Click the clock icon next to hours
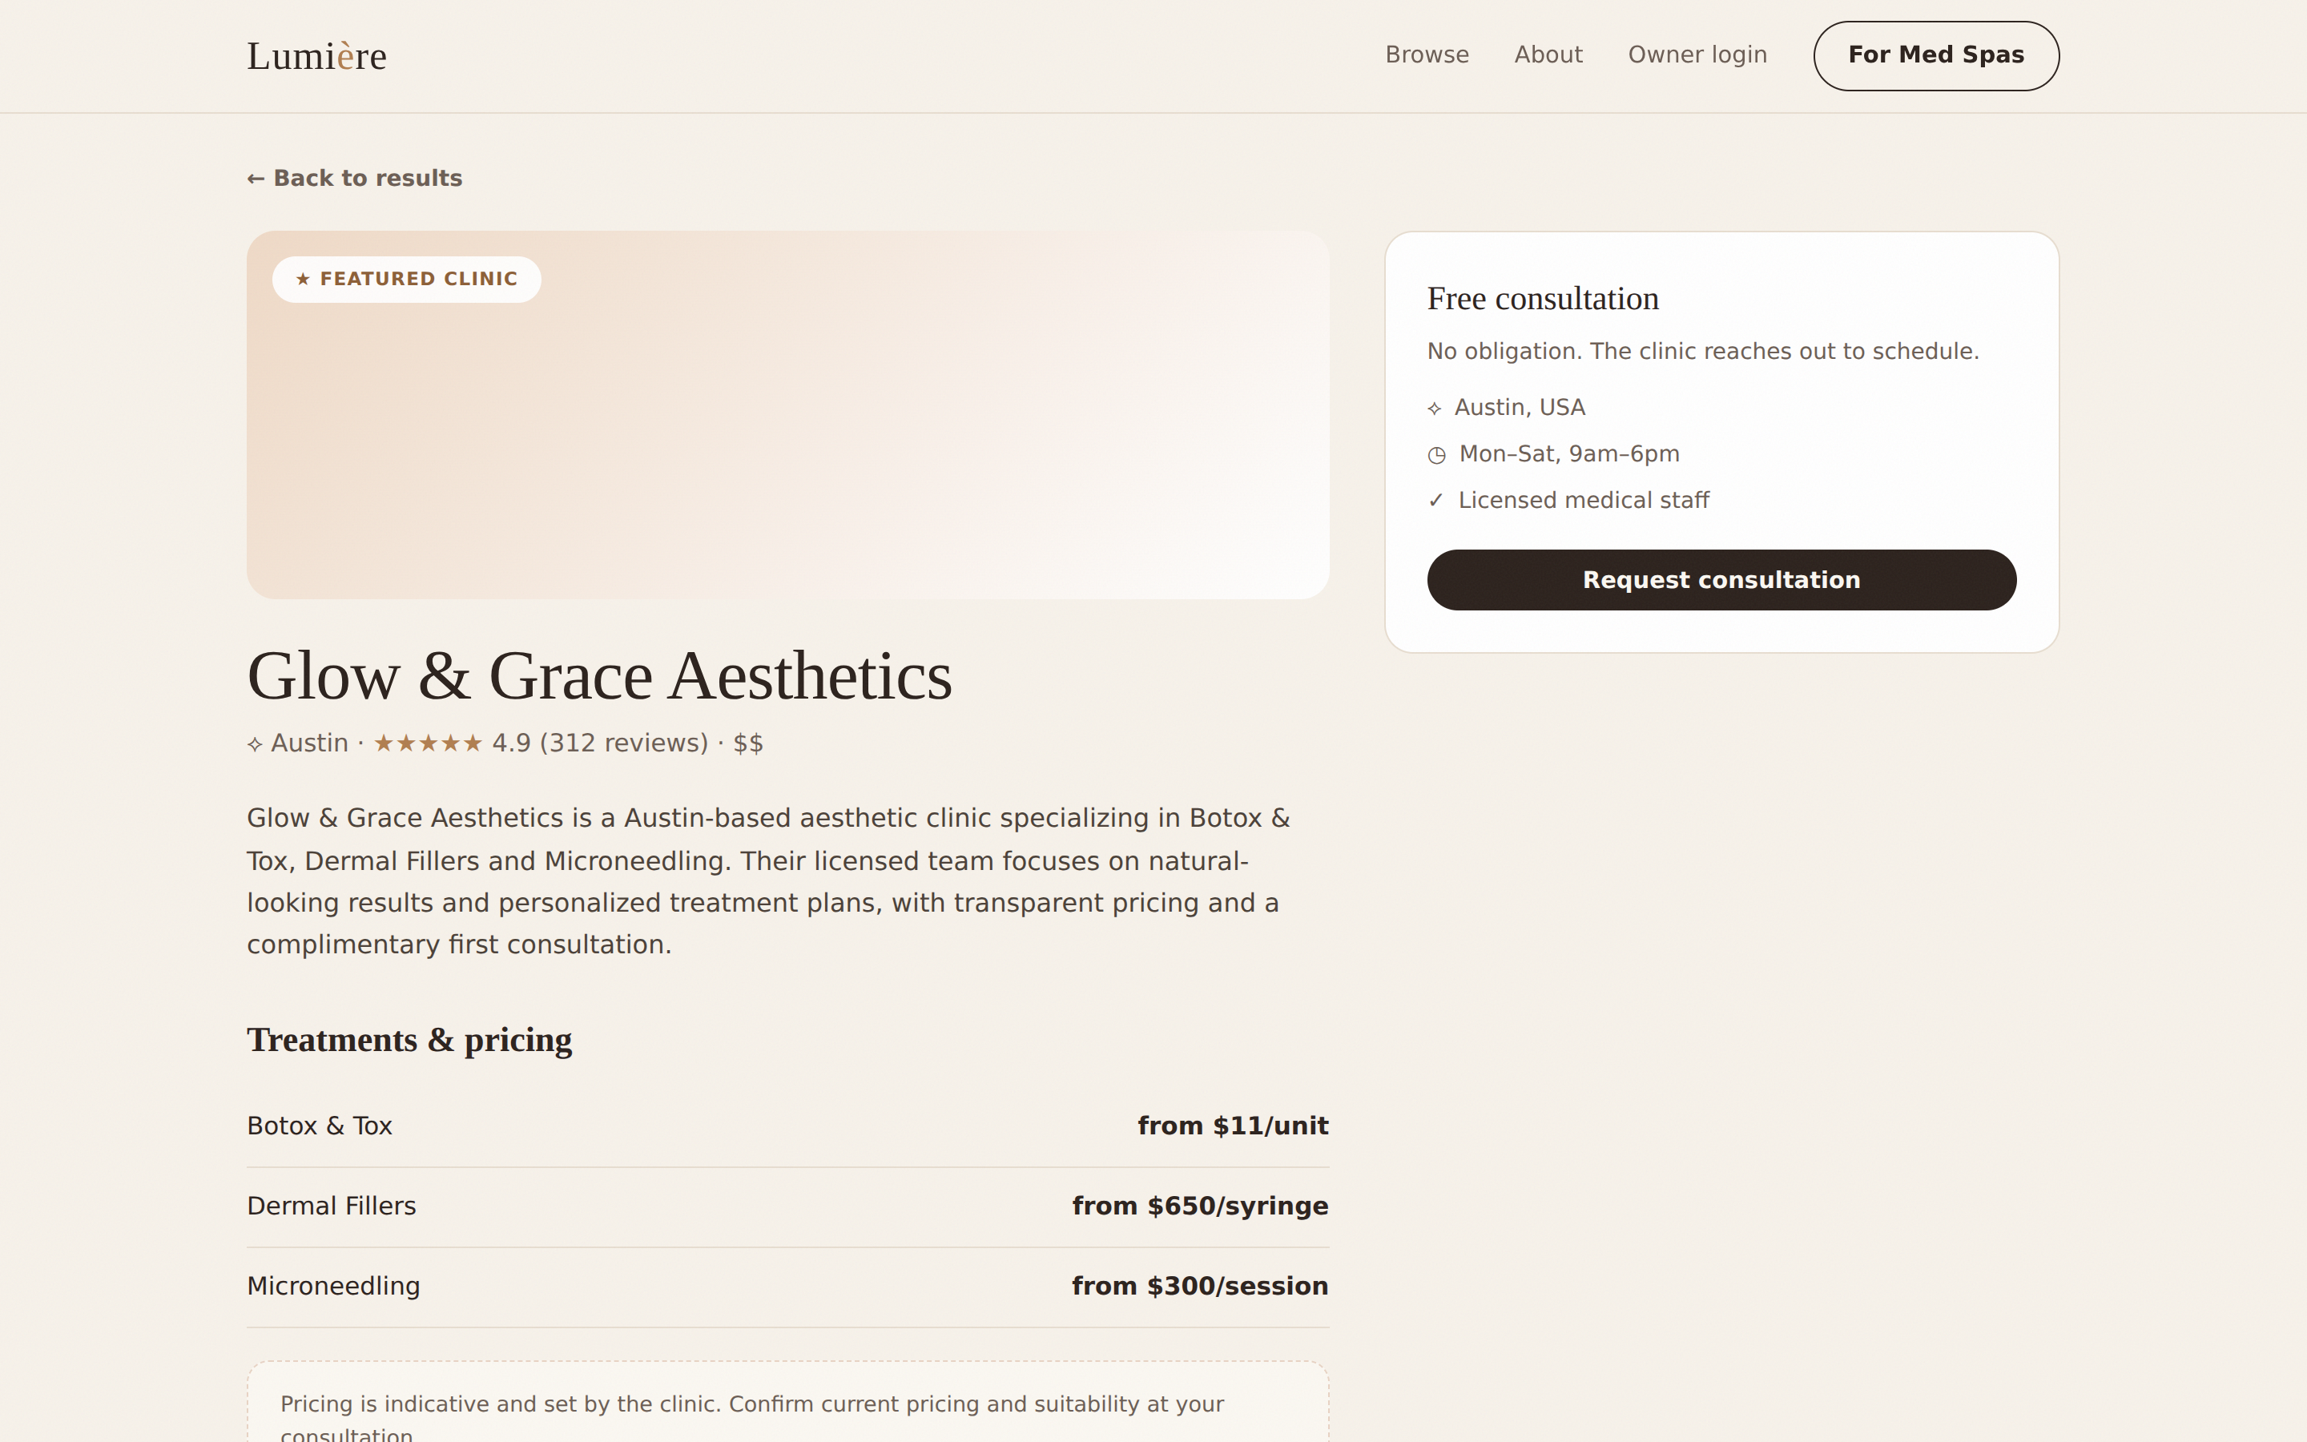This screenshot has height=1442, width=2307. (1436, 455)
